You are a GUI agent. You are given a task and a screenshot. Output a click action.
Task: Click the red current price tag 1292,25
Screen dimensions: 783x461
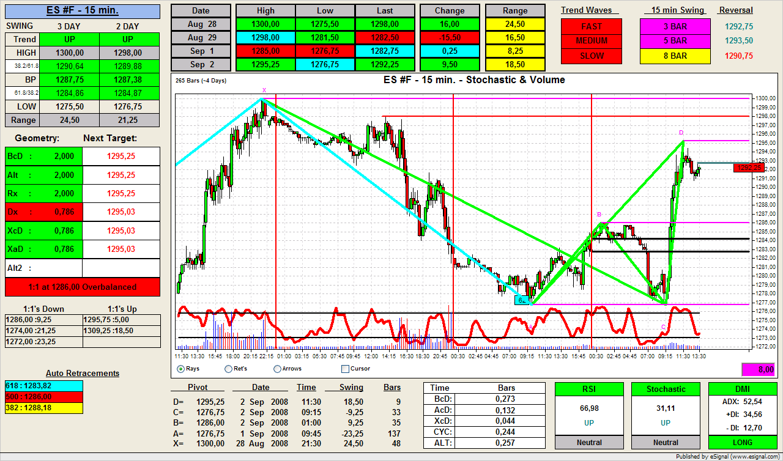[x=749, y=168]
